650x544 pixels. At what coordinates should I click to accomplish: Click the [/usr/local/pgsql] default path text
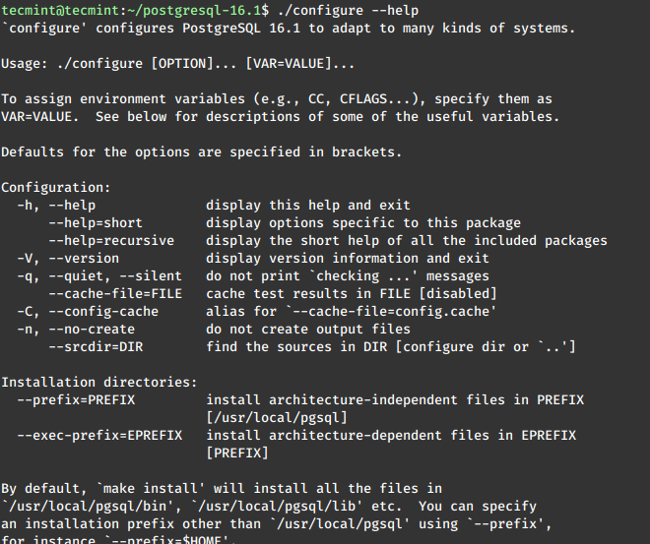277,418
